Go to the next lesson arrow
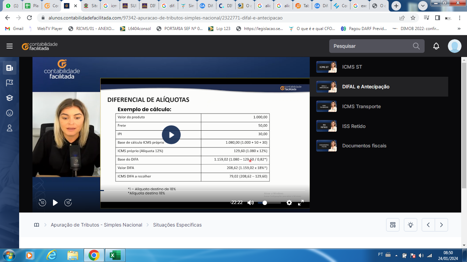467x262 pixels. [441, 225]
